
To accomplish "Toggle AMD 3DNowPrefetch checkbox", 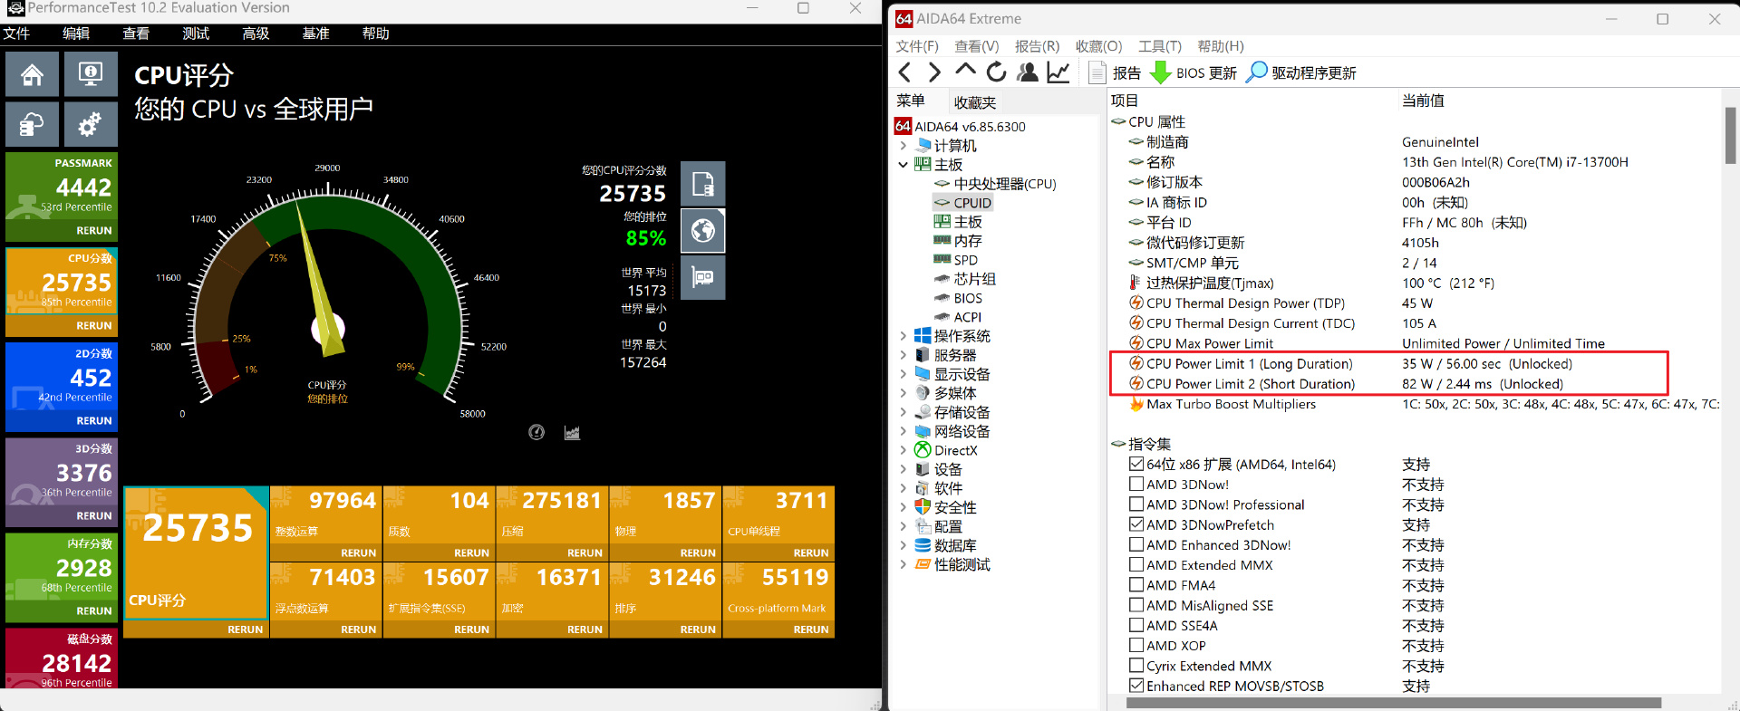I will pos(1136,524).
